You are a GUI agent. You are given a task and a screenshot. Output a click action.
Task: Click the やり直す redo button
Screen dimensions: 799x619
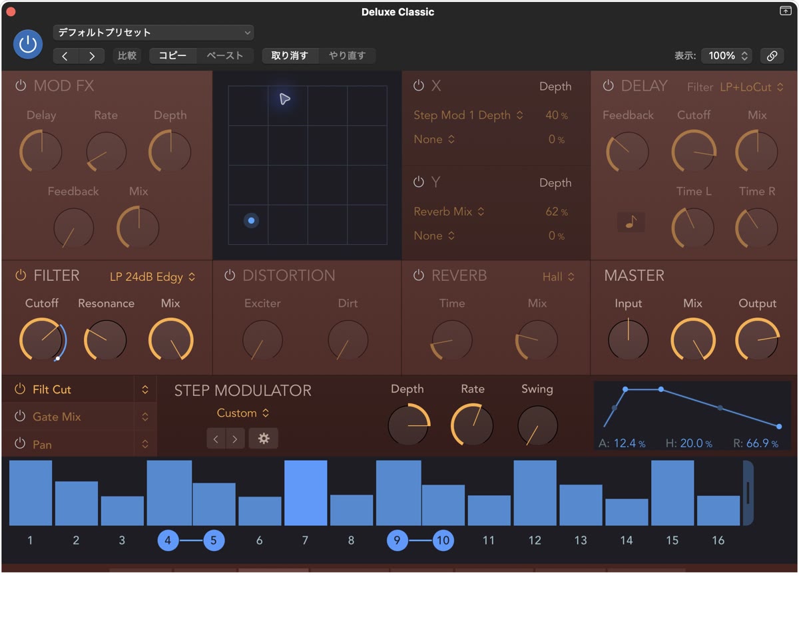click(x=347, y=56)
